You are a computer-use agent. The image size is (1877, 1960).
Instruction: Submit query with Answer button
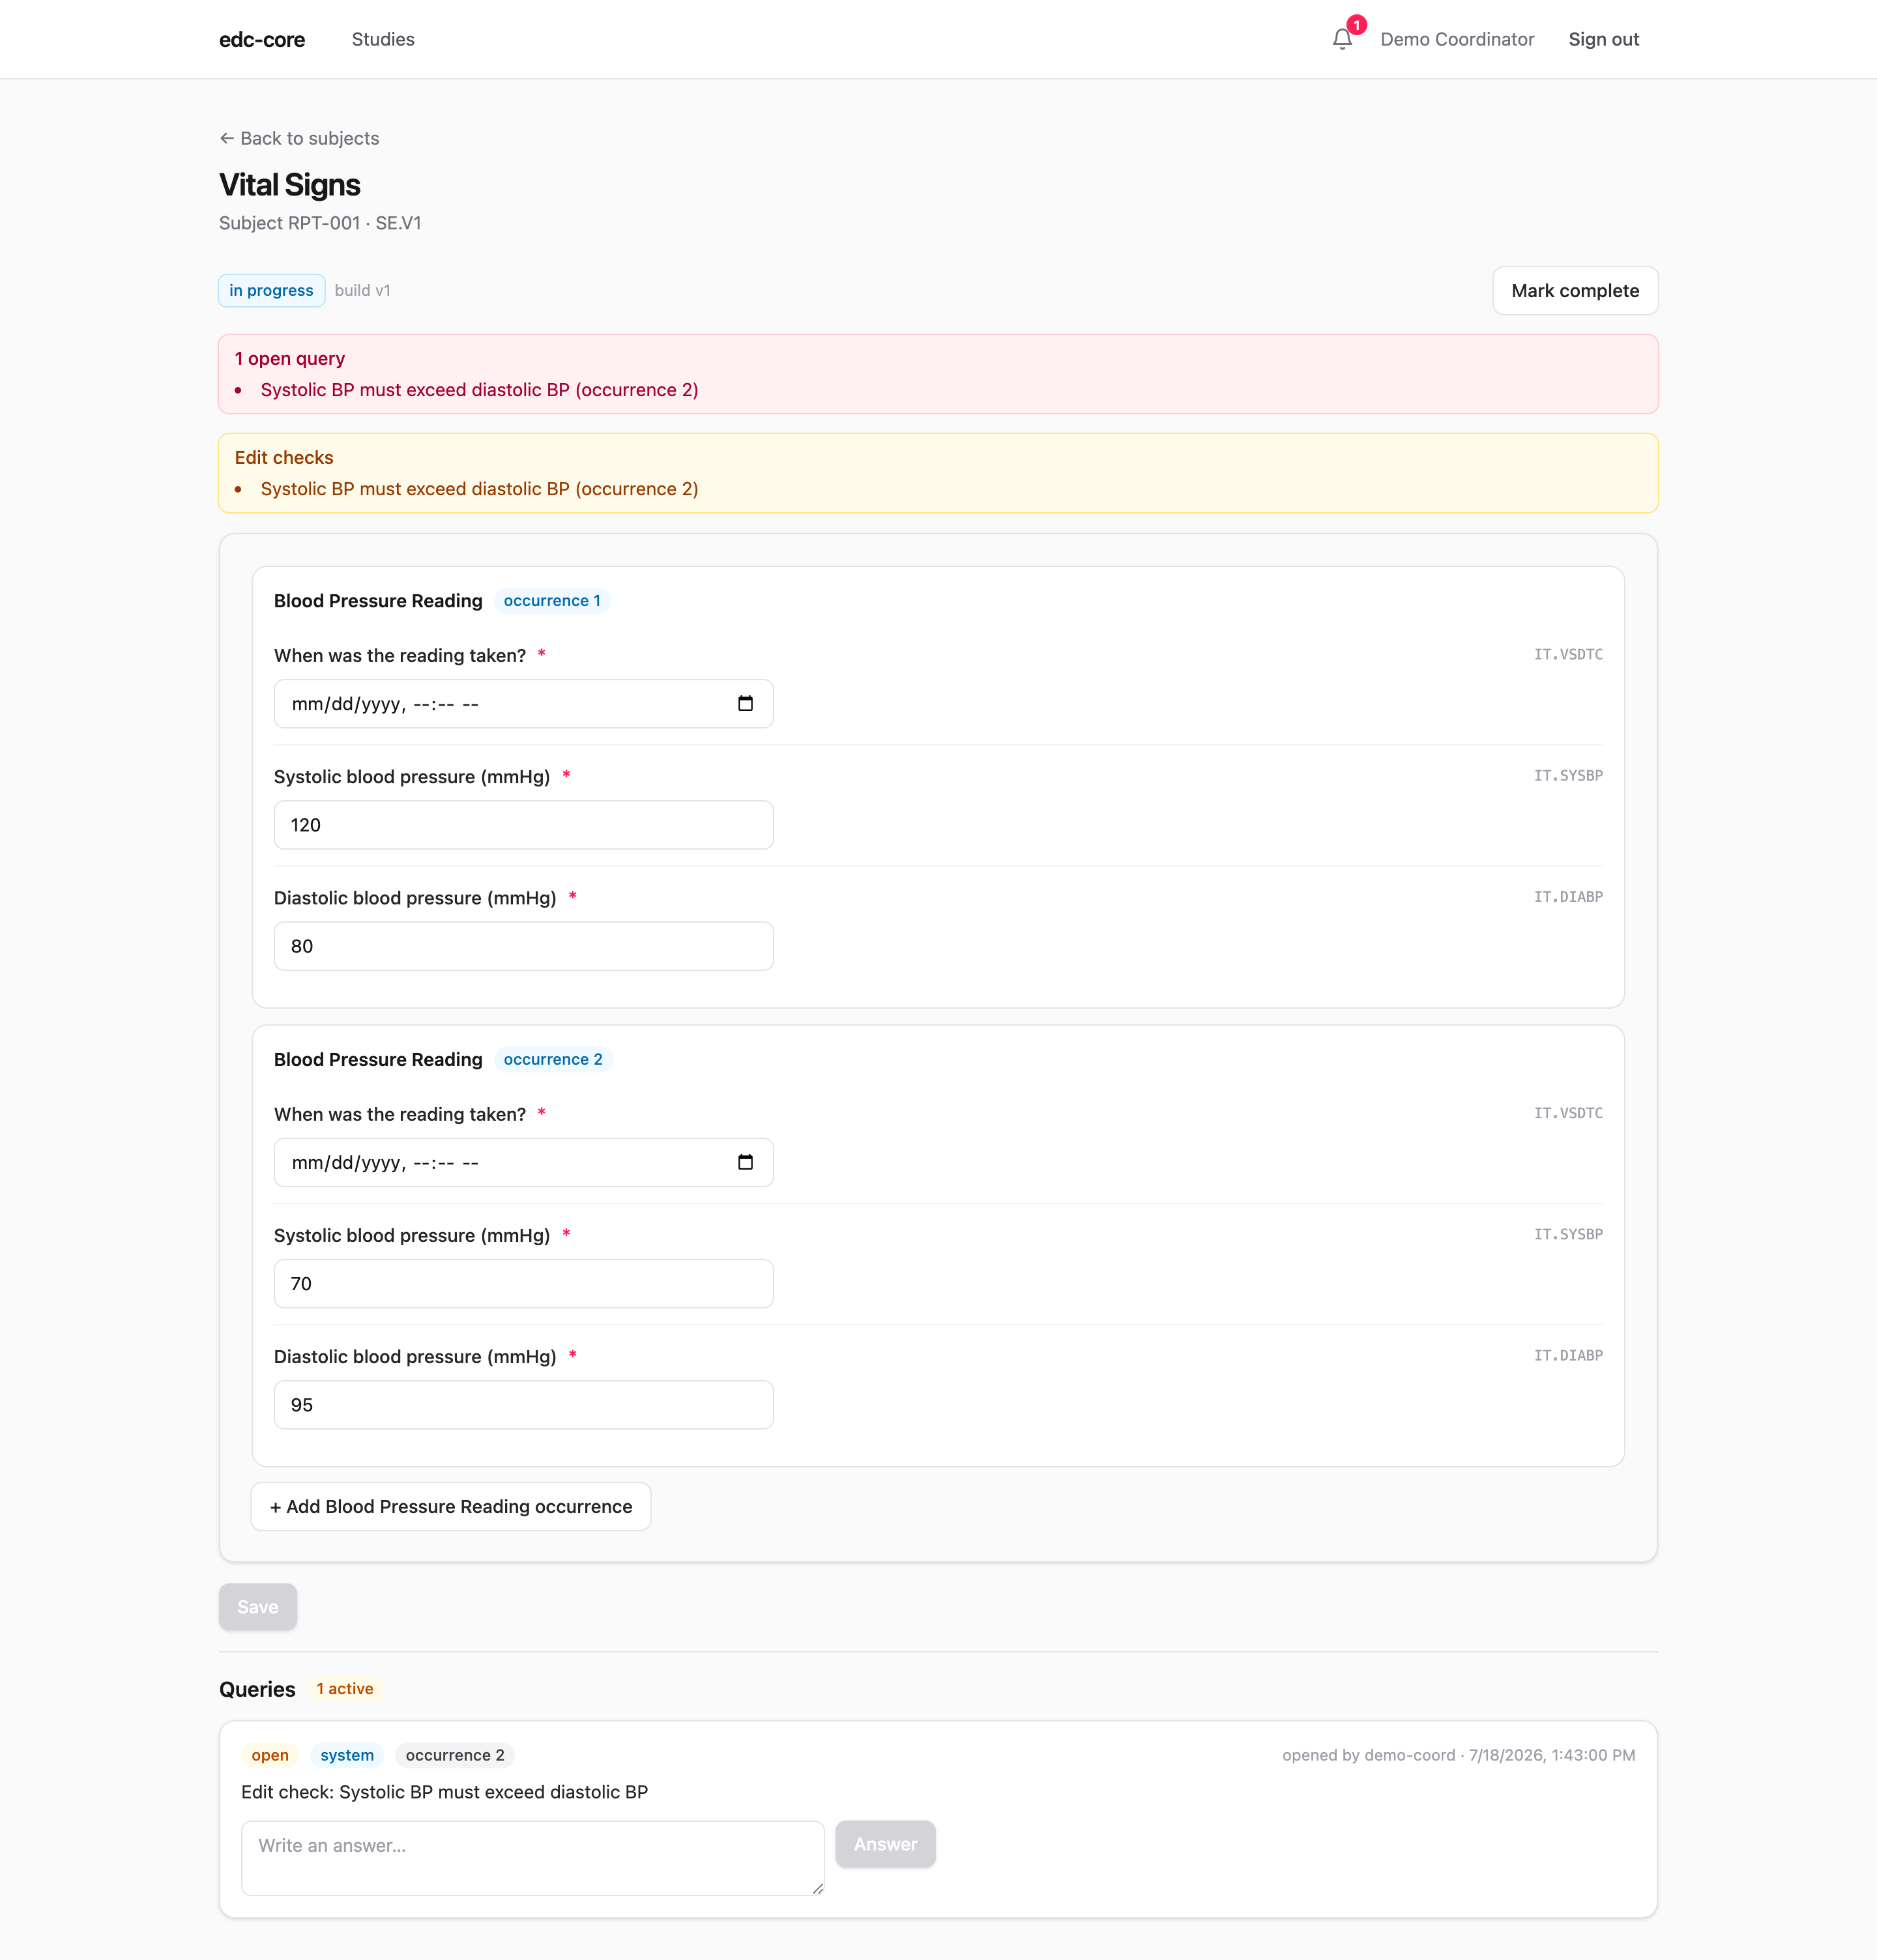point(885,1844)
